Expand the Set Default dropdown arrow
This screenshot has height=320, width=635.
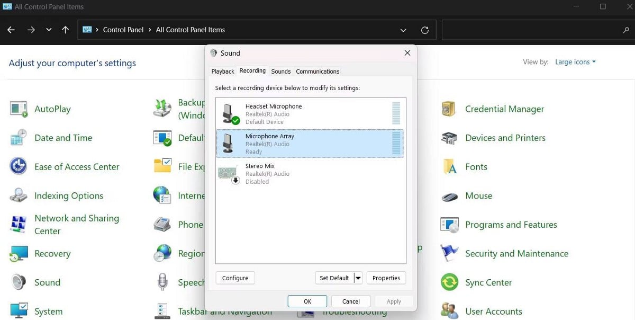358,278
